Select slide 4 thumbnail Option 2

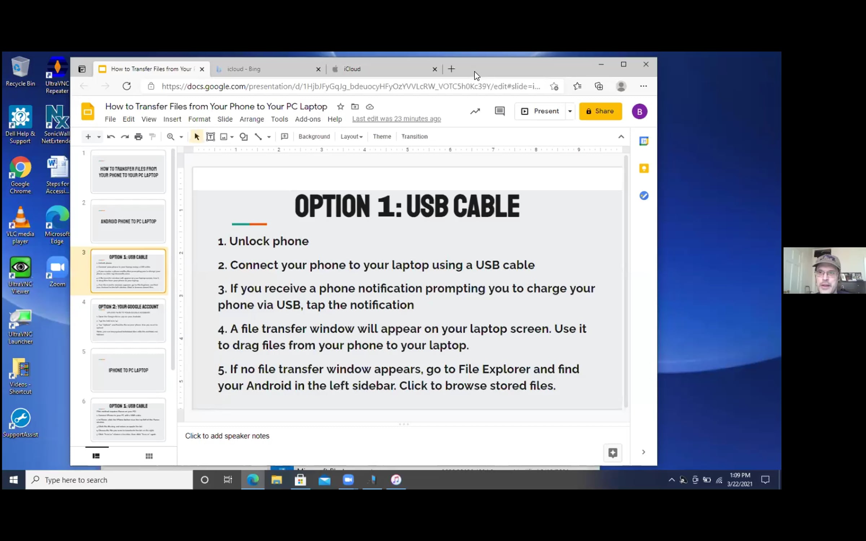point(128,320)
